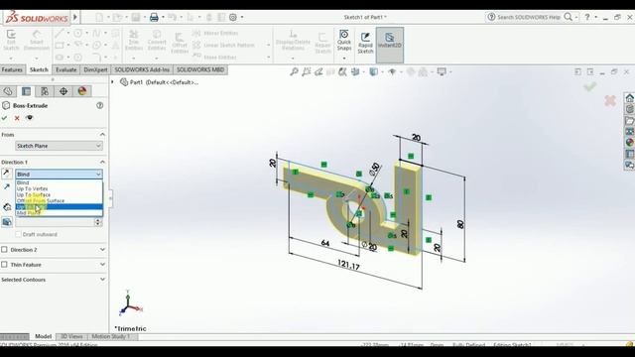Image resolution: width=635 pixels, height=357 pixels.
Task: Click the draft angle input field
Action: tap(55, 222)
